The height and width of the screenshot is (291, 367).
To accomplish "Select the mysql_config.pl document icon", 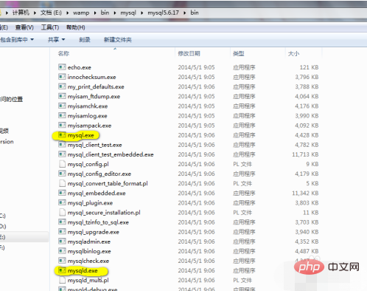I will coord(63,164).
